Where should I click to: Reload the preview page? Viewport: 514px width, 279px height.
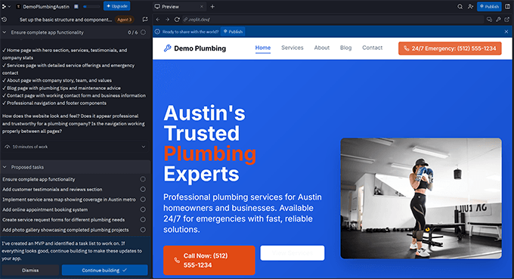click(177, 20)
